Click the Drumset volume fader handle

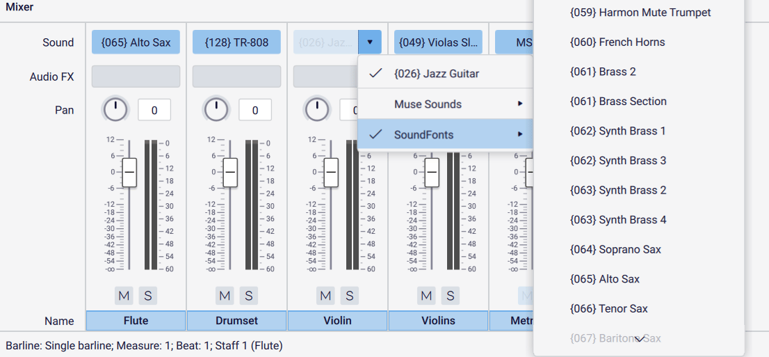click(x=230, y=173)
